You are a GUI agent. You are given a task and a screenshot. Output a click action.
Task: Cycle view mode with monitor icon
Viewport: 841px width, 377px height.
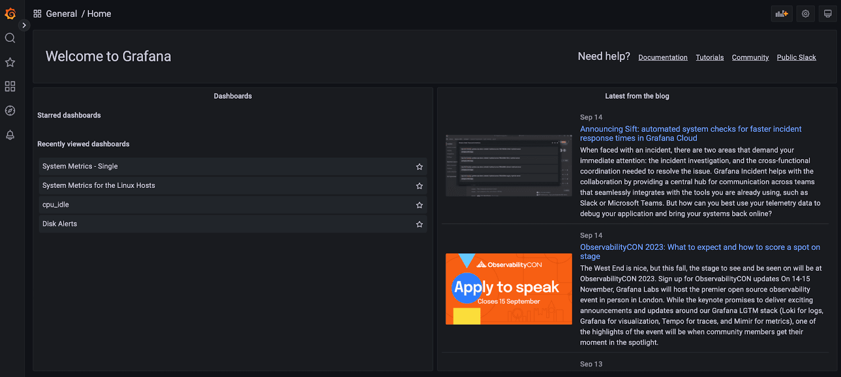[828, 14]
